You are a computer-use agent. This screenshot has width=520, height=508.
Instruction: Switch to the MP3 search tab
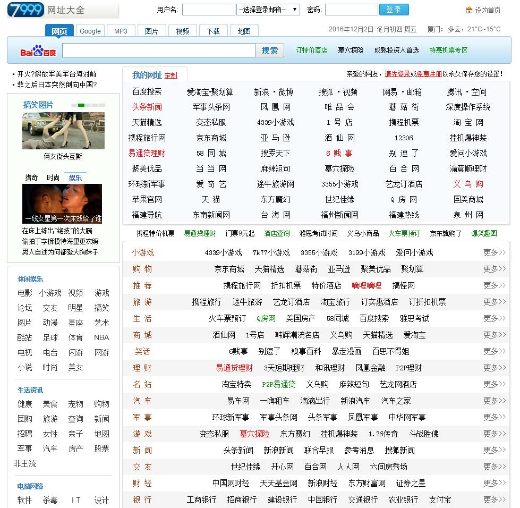pos(121,31)
